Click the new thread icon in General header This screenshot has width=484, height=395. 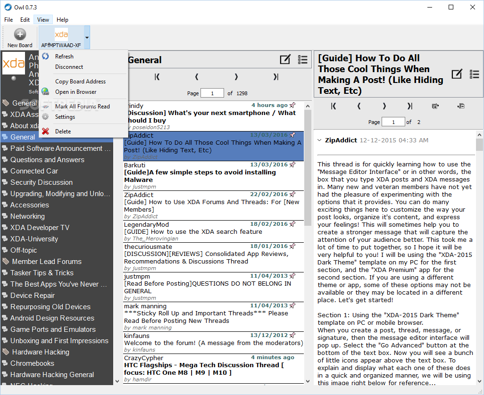pyautogui.click(x=285, y=59)
